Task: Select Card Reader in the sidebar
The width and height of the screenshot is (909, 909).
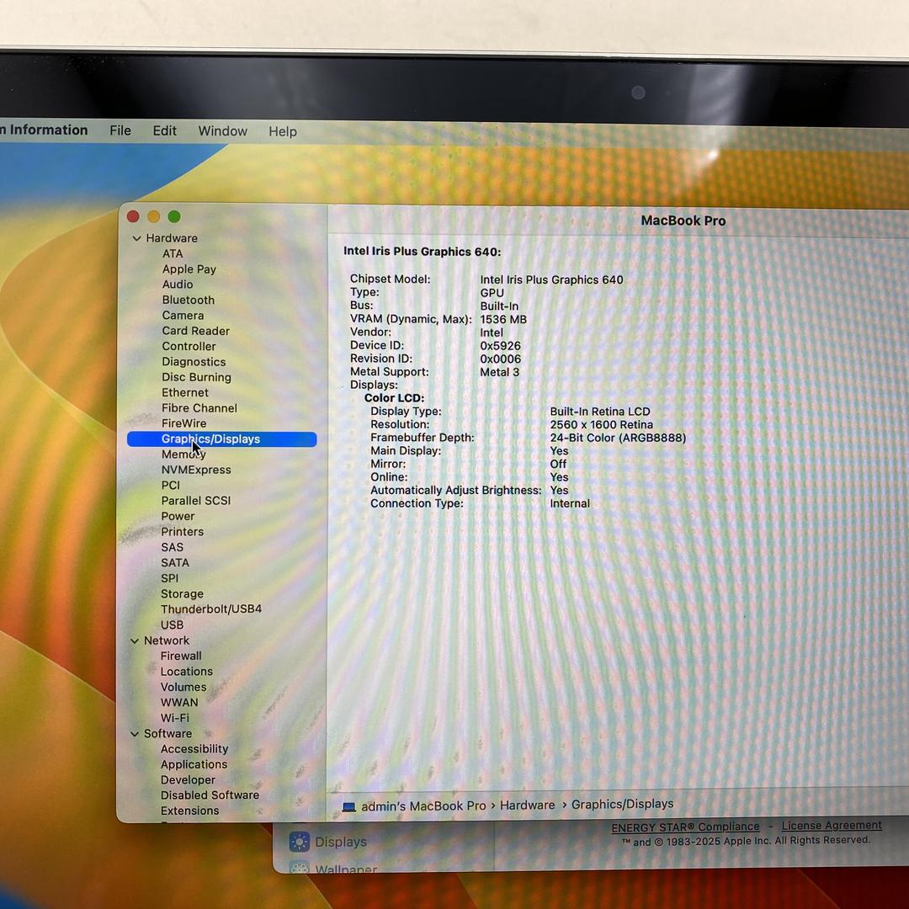Action: (195, 331)
